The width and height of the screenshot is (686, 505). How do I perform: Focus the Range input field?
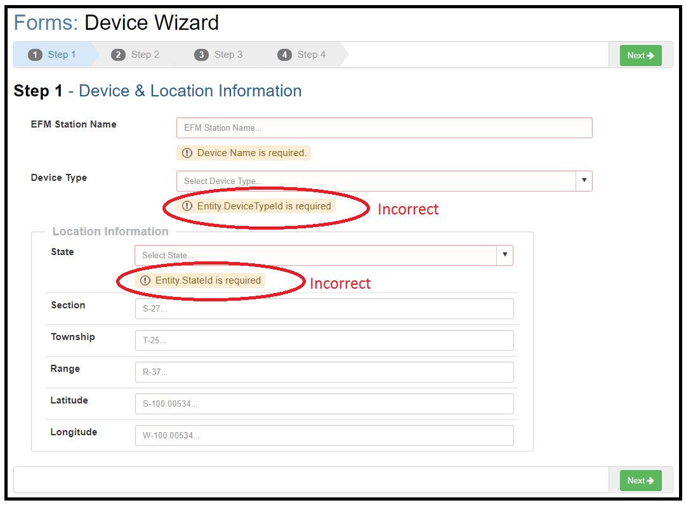pyautogui.click(x=324, y=372)
